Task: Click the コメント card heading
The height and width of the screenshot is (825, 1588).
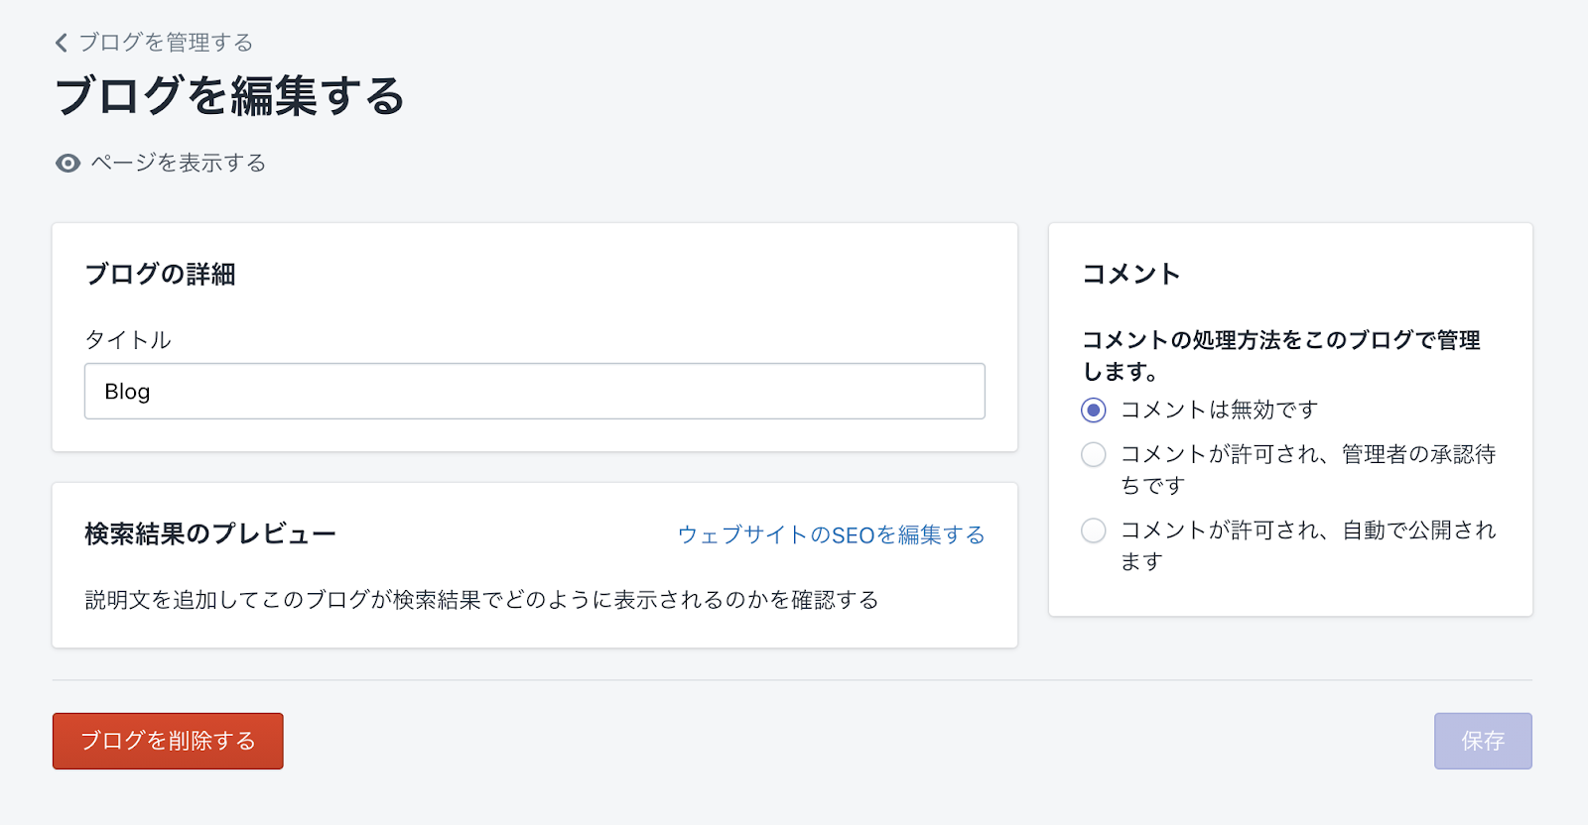Action: coord(1130,275)
